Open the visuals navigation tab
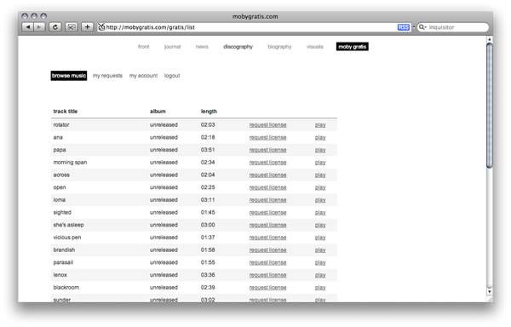This screenshot has width=511, height=327. click(x=315, y=47)
